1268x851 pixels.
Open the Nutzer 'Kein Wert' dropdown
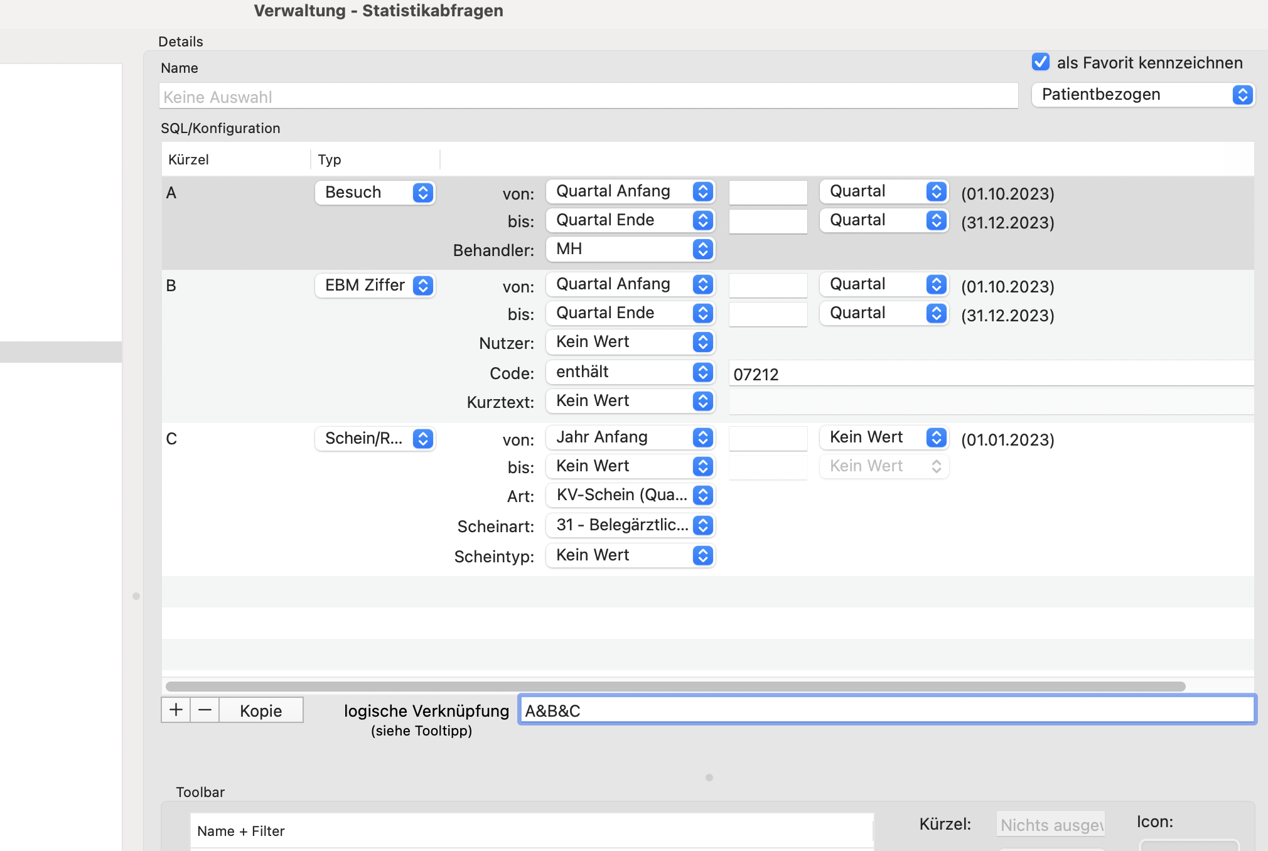630,342
